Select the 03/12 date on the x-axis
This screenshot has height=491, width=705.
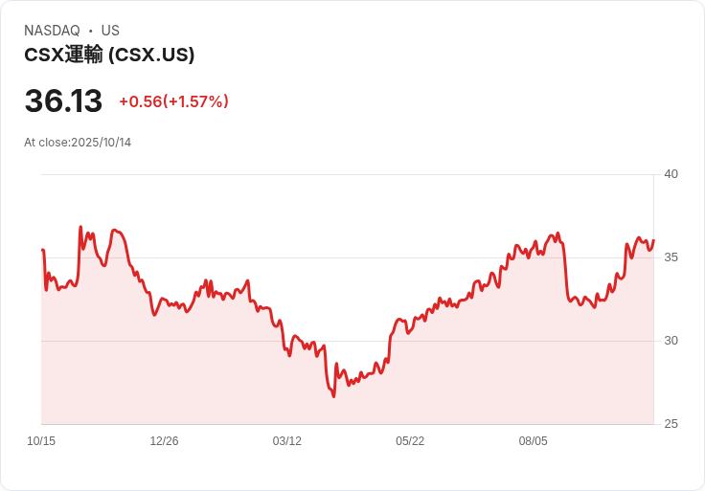[286, 441]
